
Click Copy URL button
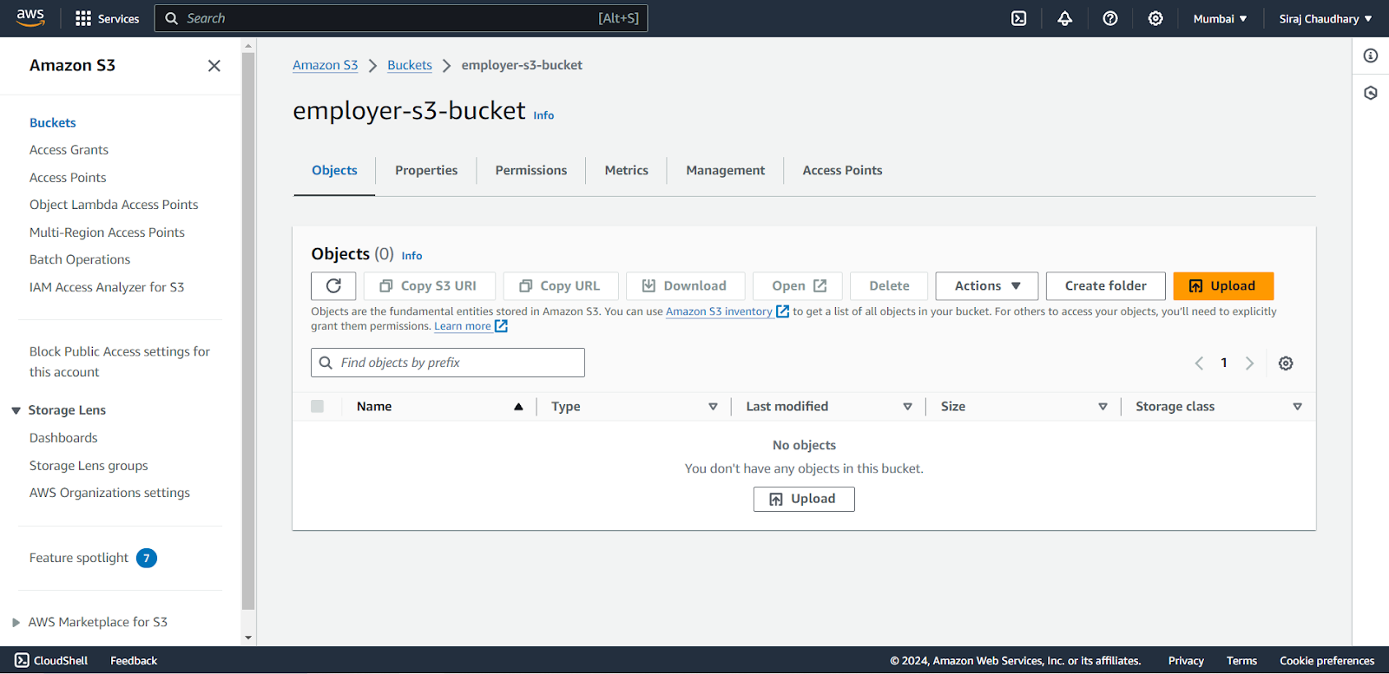point(561,286)
